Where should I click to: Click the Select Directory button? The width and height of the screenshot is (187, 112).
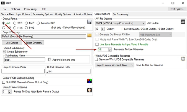[33, 43]
